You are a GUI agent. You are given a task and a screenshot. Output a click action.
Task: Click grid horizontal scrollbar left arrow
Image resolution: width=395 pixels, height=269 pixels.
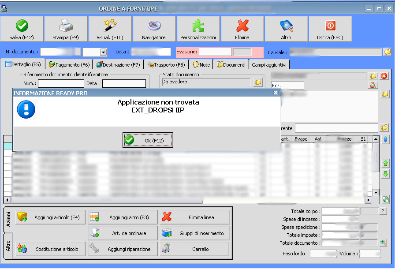point(7,200)
